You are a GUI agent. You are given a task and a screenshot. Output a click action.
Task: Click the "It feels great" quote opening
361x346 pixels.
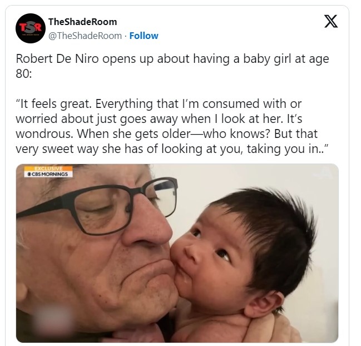click(x=53, y=103)
